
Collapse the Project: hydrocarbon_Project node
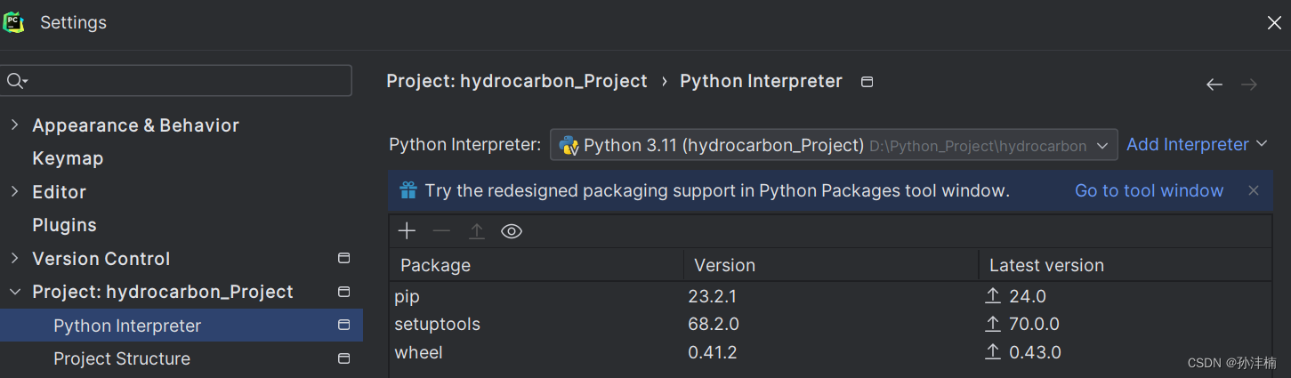click(14, 292)
